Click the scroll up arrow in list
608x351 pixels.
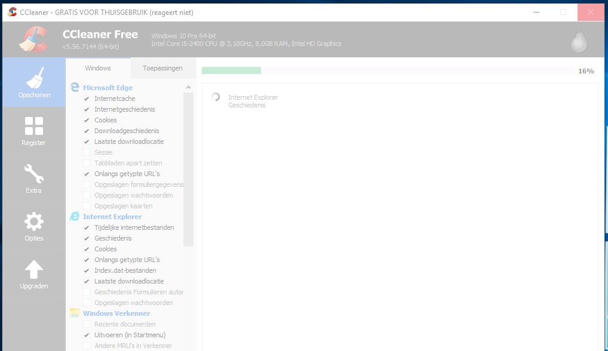[189, 88]
